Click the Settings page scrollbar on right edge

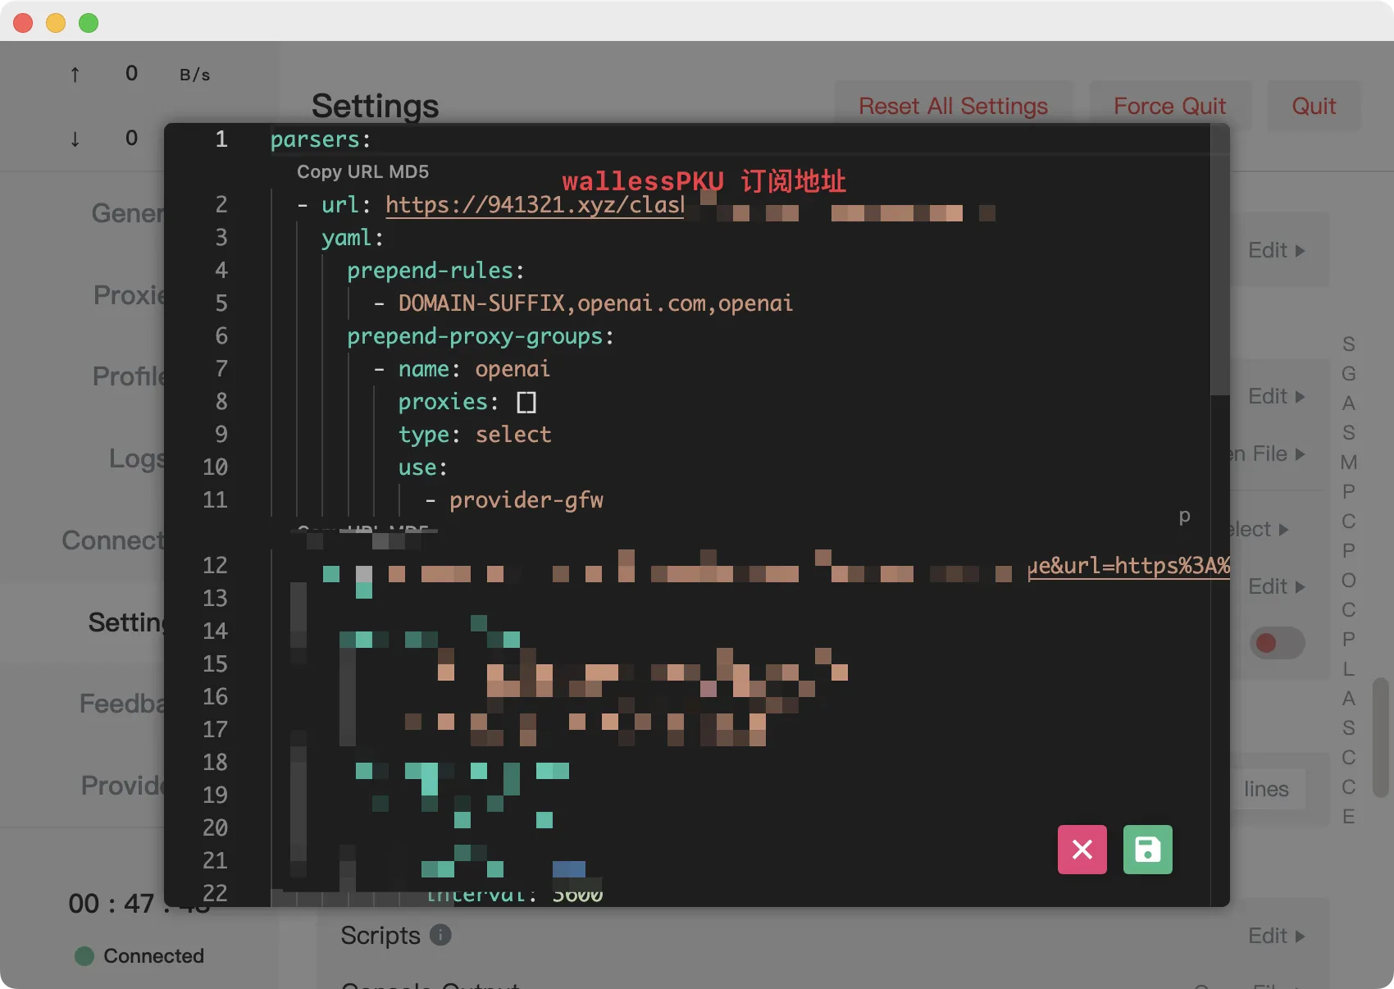(1380, 737)
